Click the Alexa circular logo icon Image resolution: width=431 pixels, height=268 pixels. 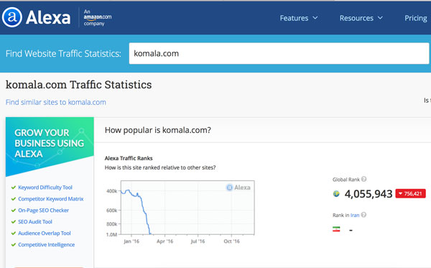11,17
